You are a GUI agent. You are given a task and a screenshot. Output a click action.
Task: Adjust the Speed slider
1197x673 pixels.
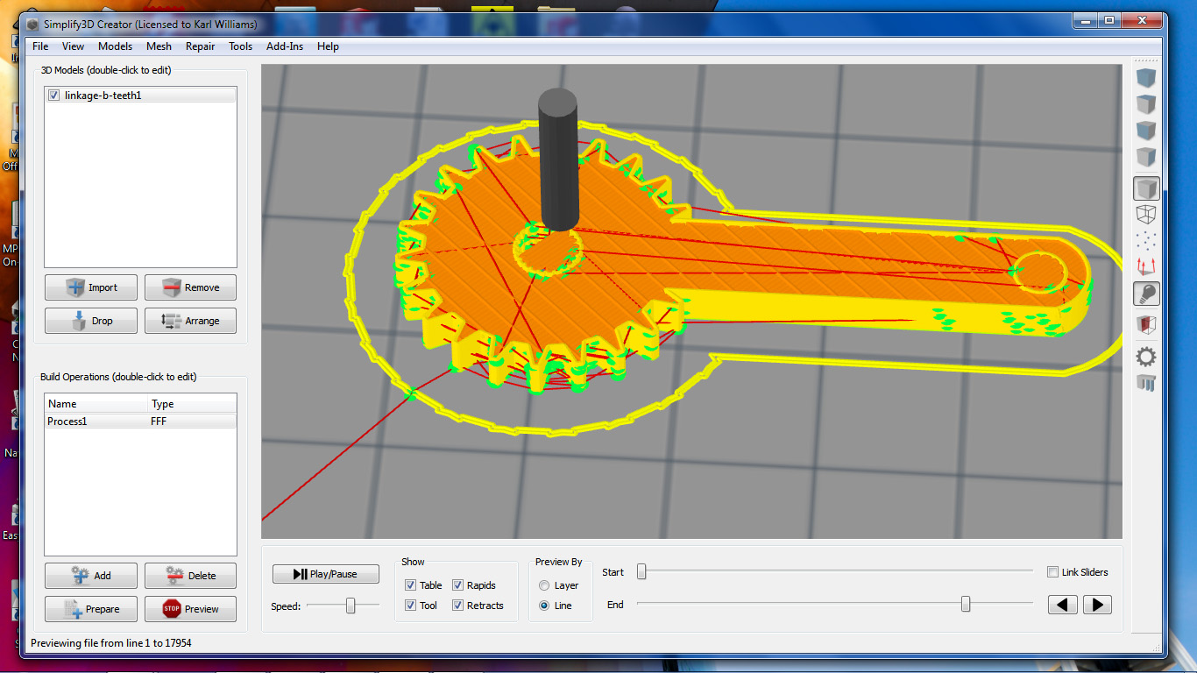[351, 605]
